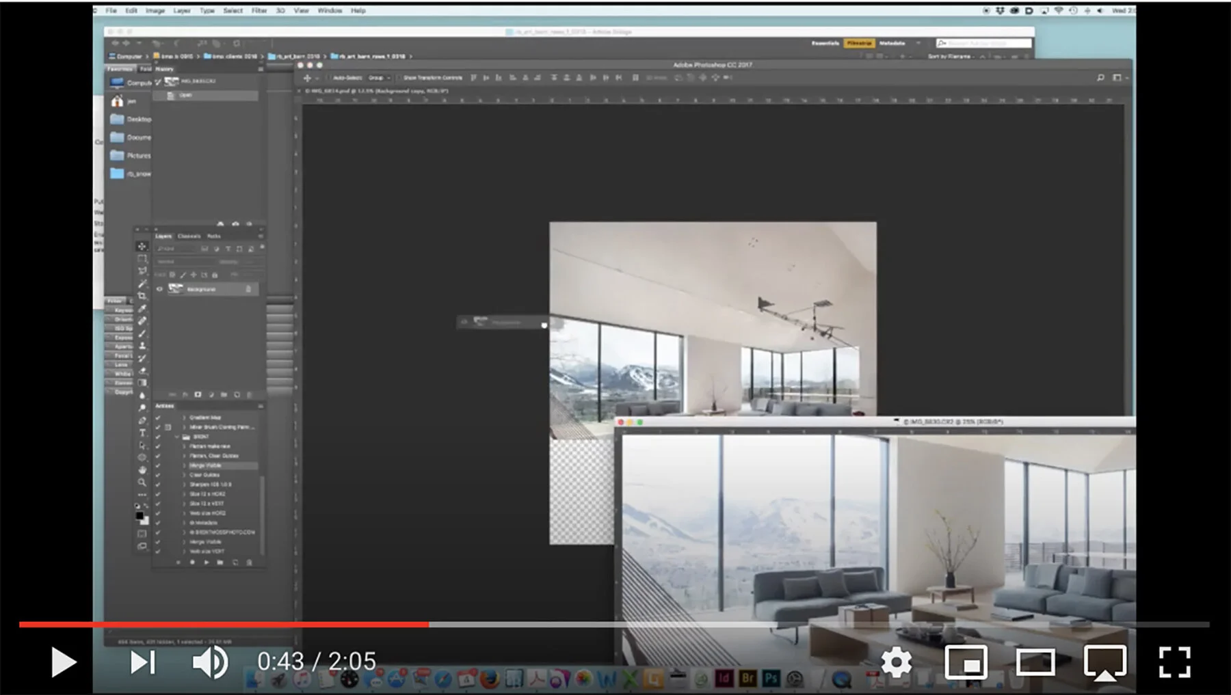Toggle the checkmark for the BRENT action set
Image resolution: width=1231 pixels, height=695 pixels.
158,437
